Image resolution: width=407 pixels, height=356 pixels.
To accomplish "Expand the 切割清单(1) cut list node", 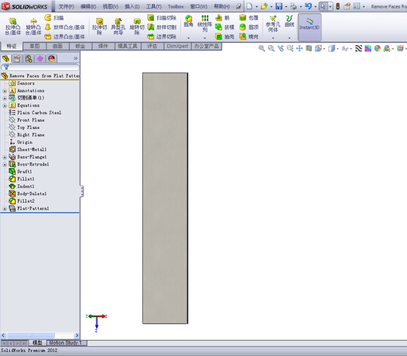I will coord(5,98).
